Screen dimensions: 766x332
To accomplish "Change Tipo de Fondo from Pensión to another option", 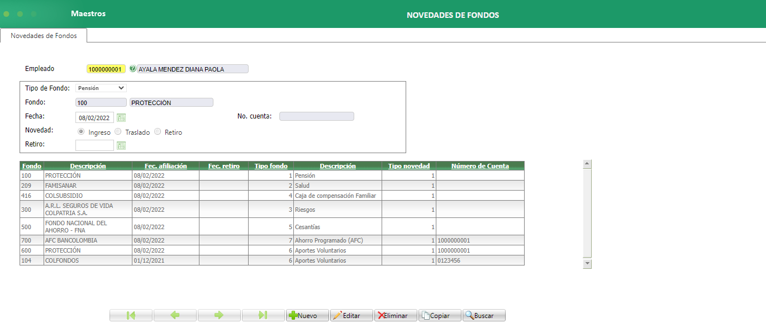I will click(x=101, y=88).
